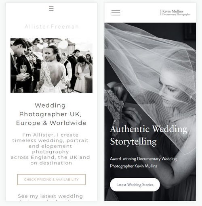The image size is (202, 206).
Task: Show previous slide with left arrow
Action: point(16,66)
